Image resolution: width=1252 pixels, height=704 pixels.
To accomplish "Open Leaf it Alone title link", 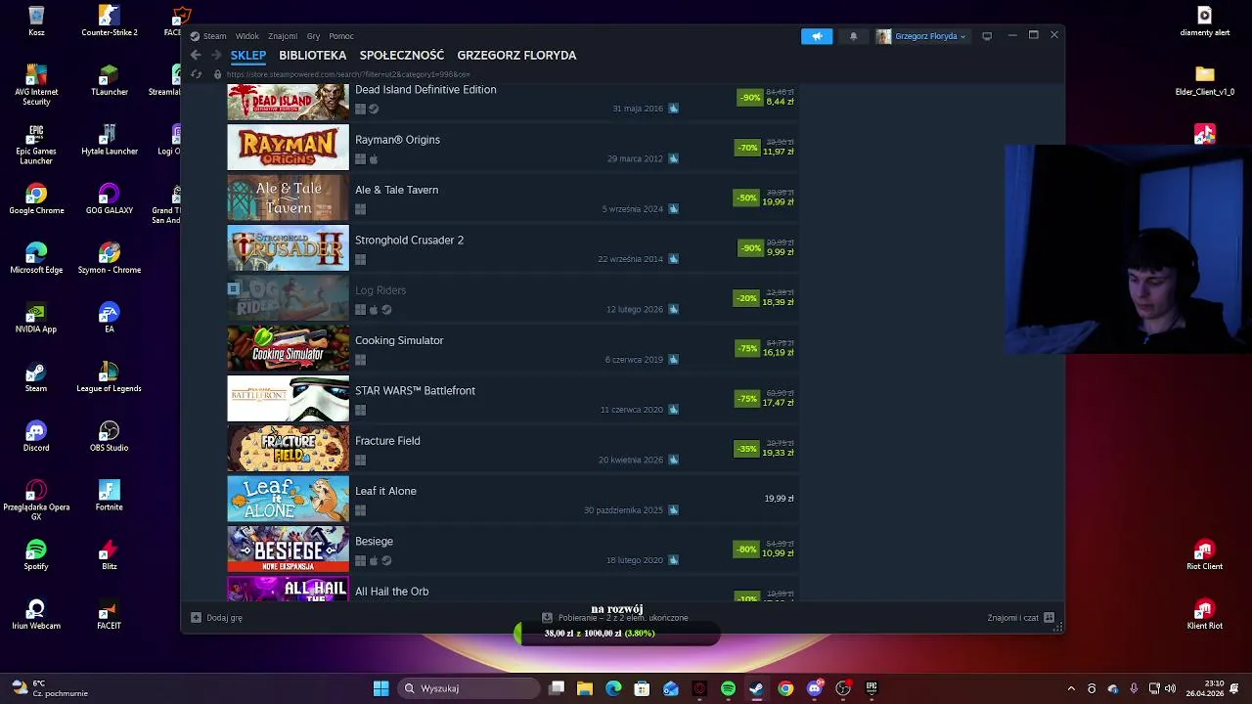I will (x=385, y=492).
